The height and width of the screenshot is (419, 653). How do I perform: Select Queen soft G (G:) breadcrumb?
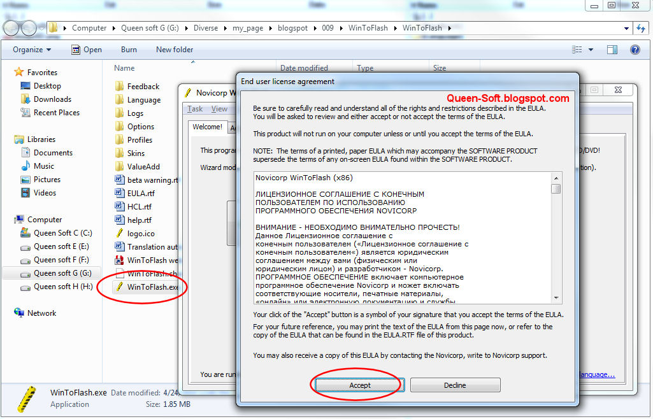point(150,28)
